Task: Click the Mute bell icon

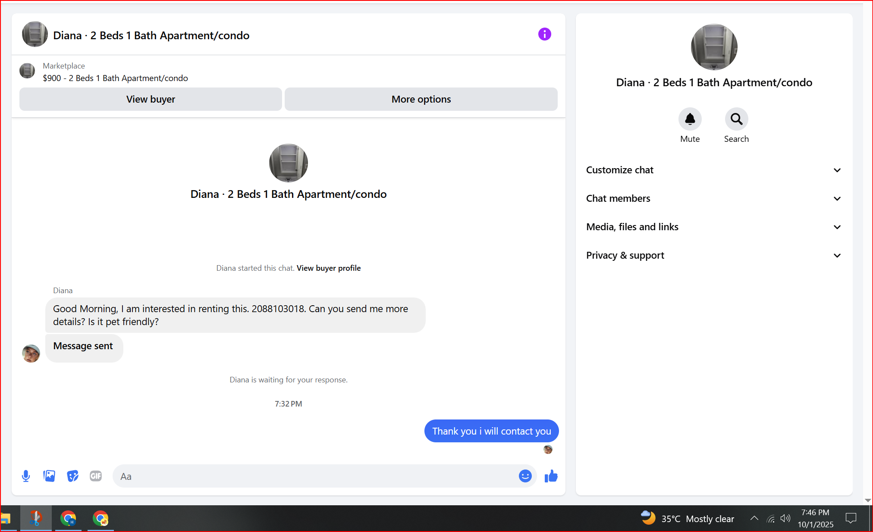Action: pyautogui.click(x=690, y=119)
